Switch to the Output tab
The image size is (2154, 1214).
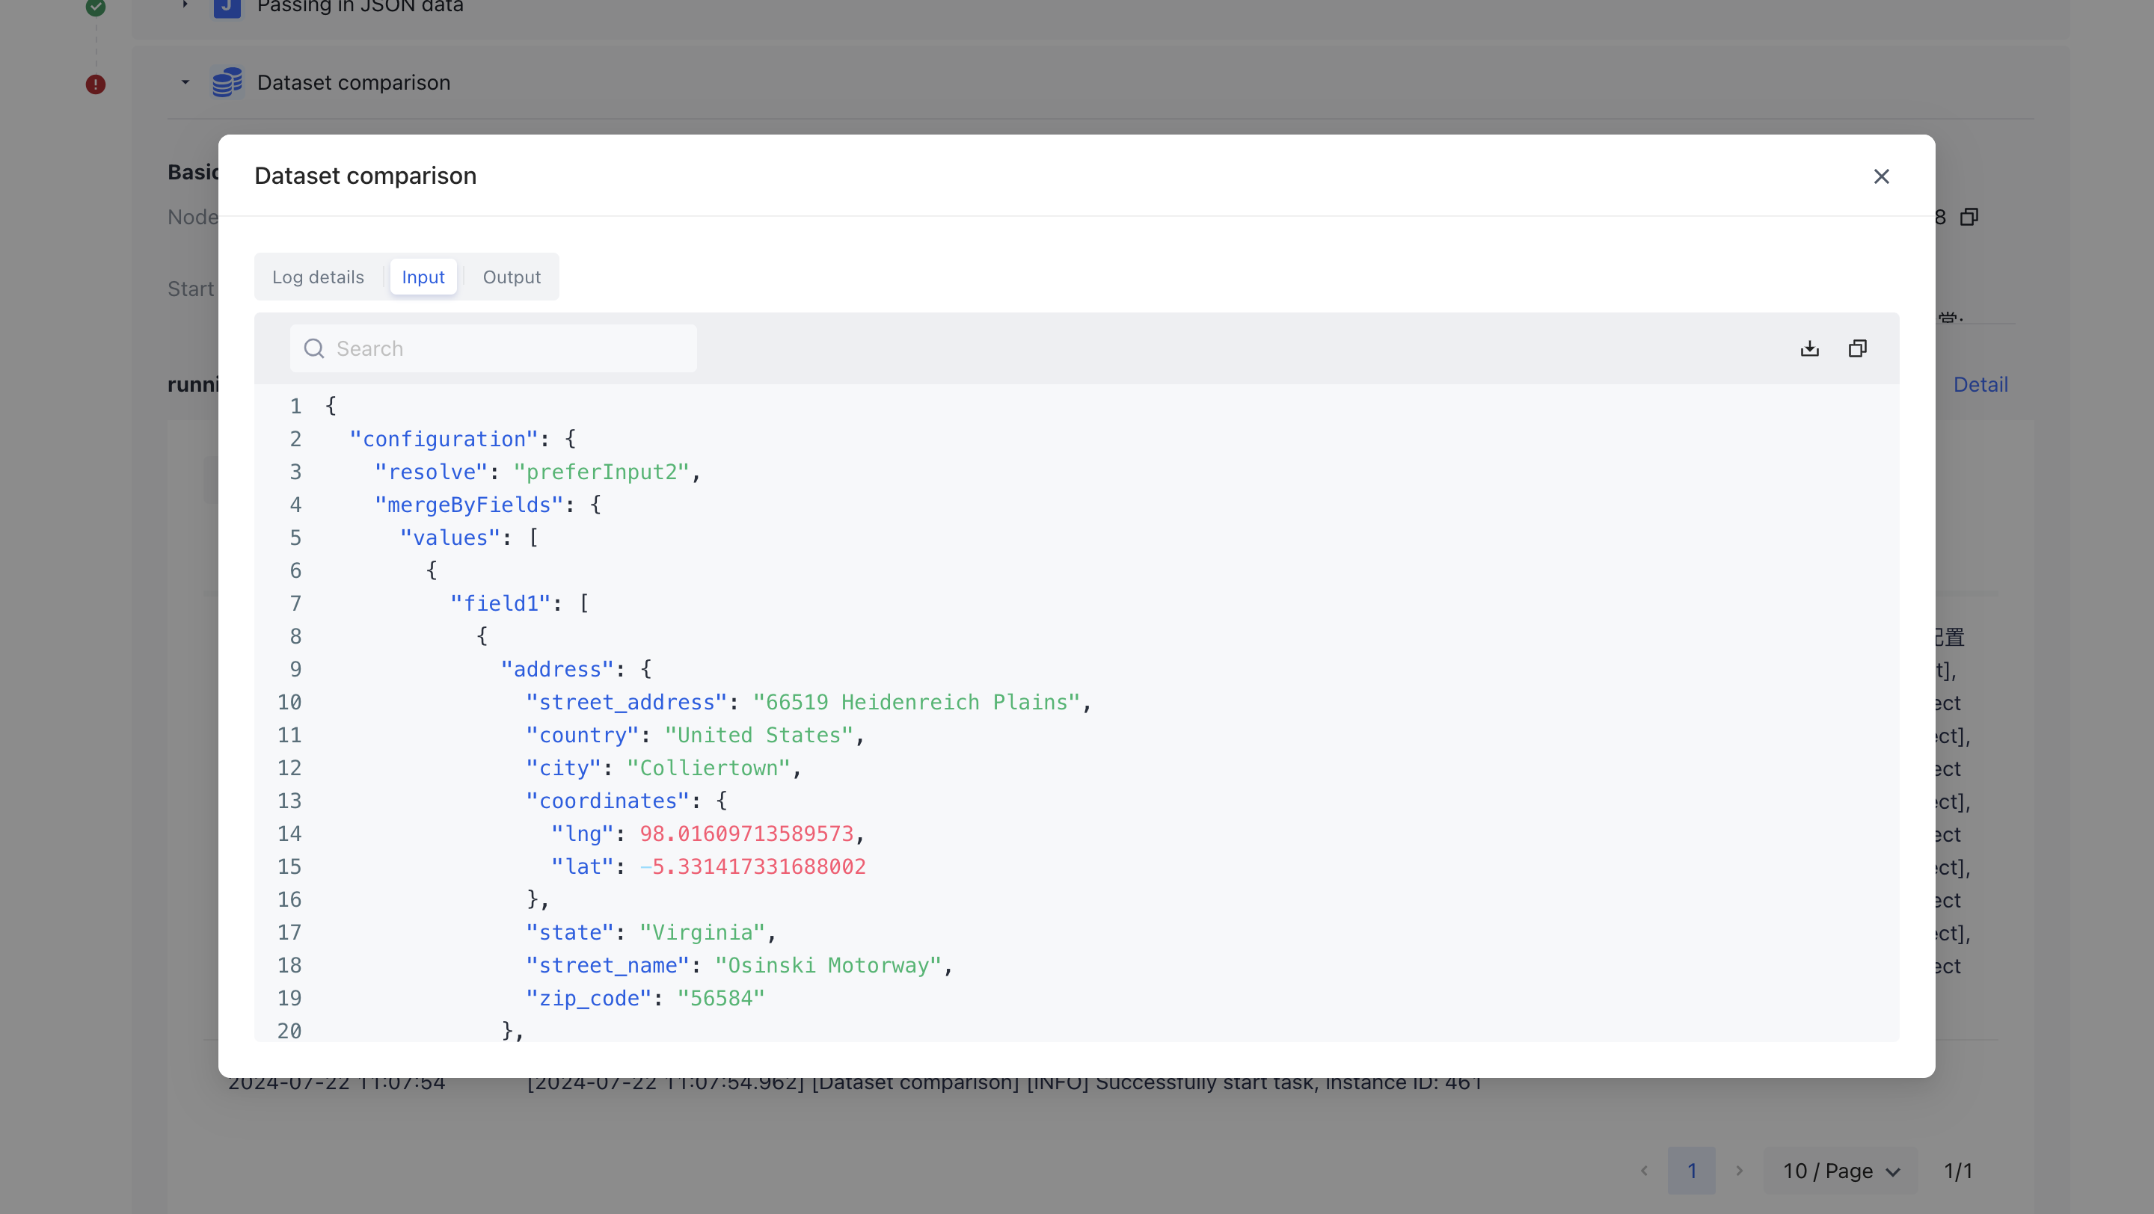(x=511, y=277)
